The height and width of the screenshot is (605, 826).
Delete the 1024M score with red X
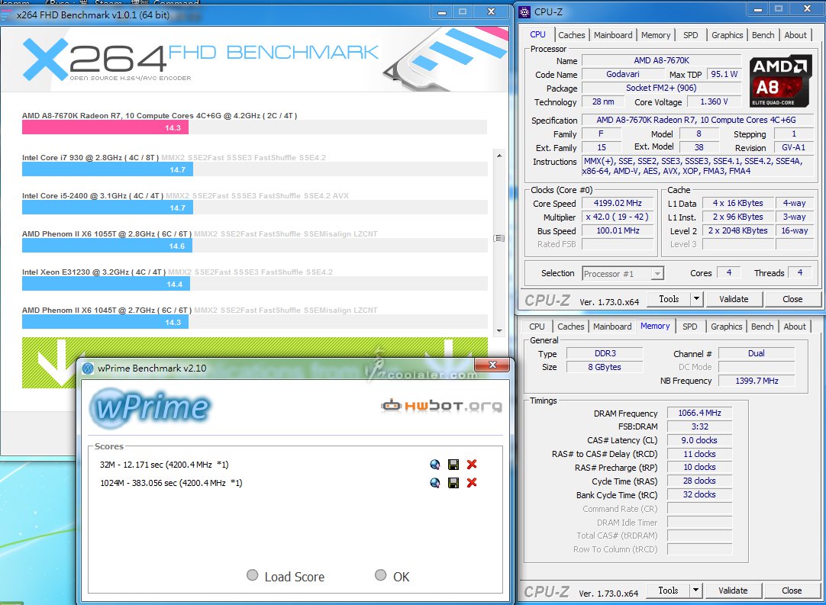tap(472, 483)
